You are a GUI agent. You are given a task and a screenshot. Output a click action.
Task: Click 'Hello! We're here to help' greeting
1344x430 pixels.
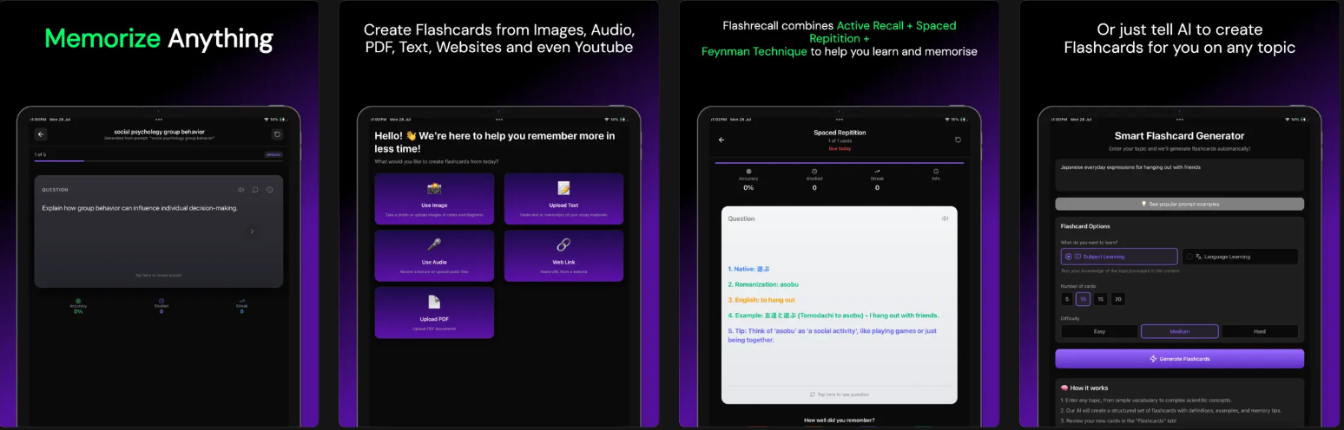tap(495, 141)
